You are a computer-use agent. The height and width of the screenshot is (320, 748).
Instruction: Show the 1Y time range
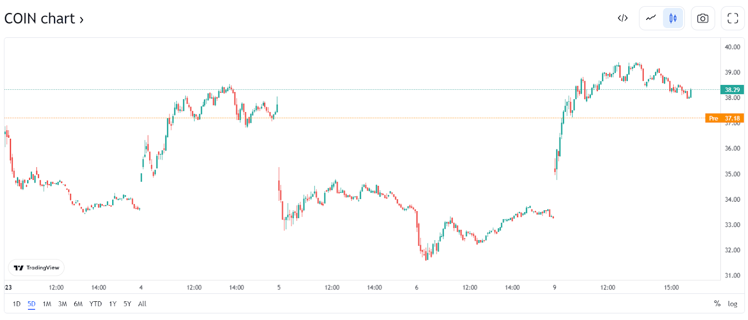pos(113,304)
